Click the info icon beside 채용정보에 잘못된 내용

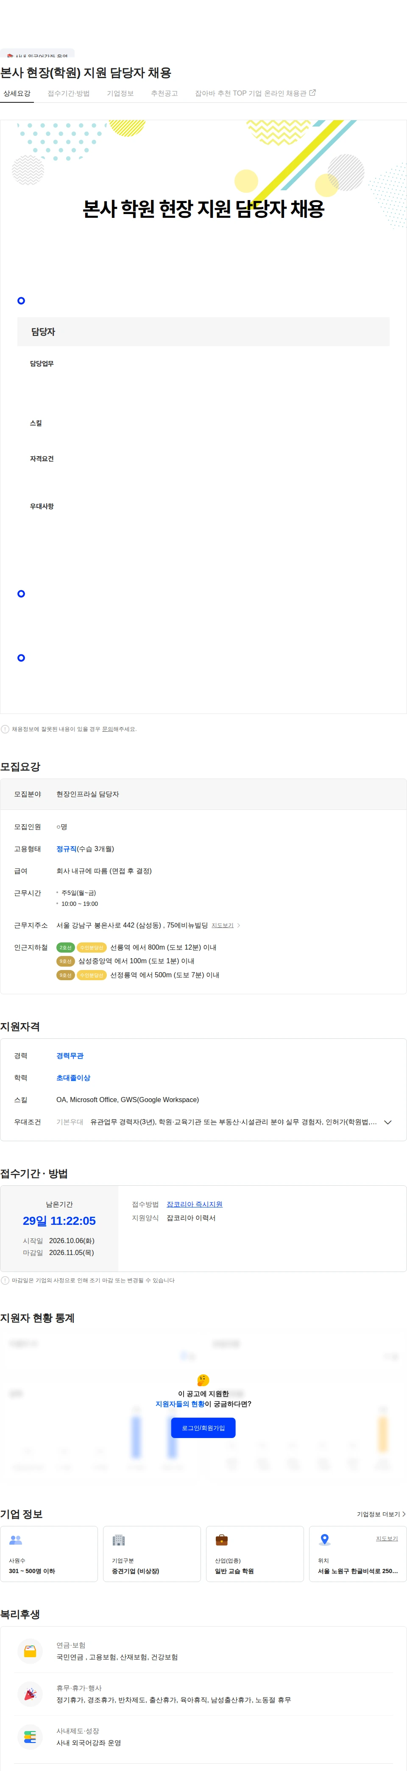tap(6, 729)
